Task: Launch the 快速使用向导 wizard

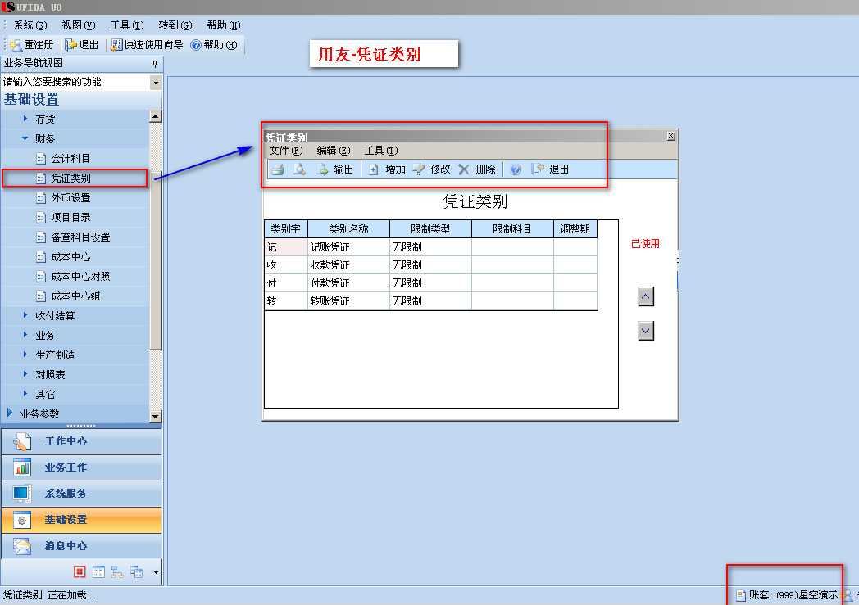Action: [x=148, y=45]
